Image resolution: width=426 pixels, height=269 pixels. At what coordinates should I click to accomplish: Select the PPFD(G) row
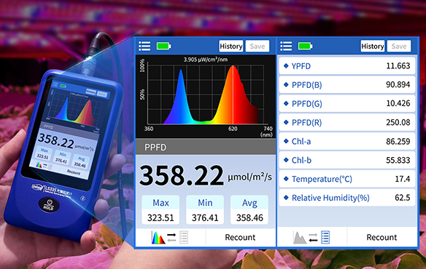click(347, 103)
